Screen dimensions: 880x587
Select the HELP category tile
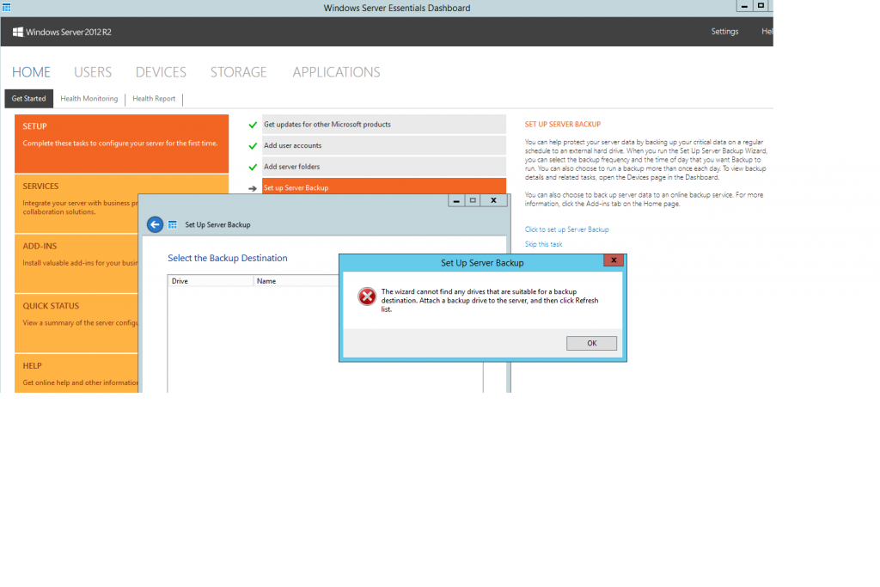(76, 373)
